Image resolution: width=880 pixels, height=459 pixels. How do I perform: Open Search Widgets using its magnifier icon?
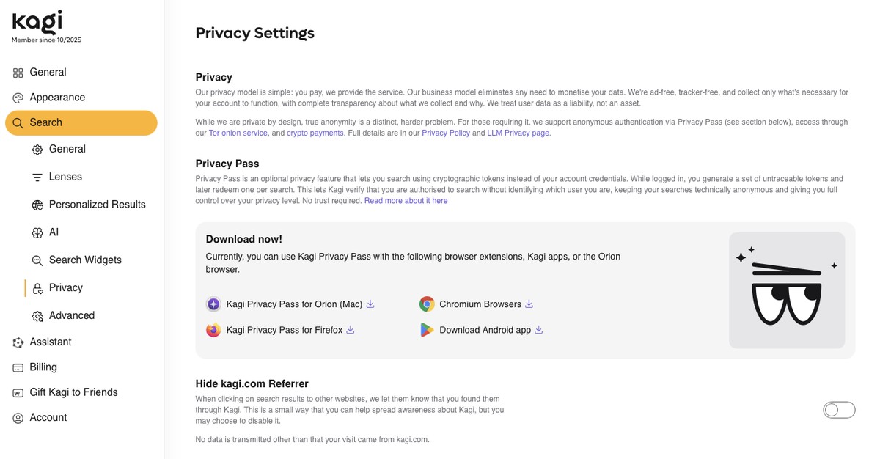(x=37, y=260)
